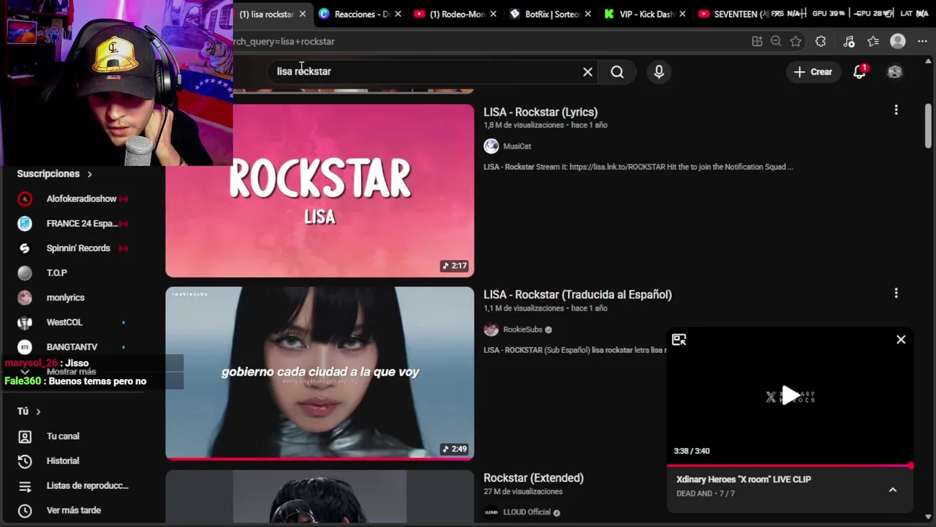Open the YouTube account avatar menu

click(x=894, y=72)
